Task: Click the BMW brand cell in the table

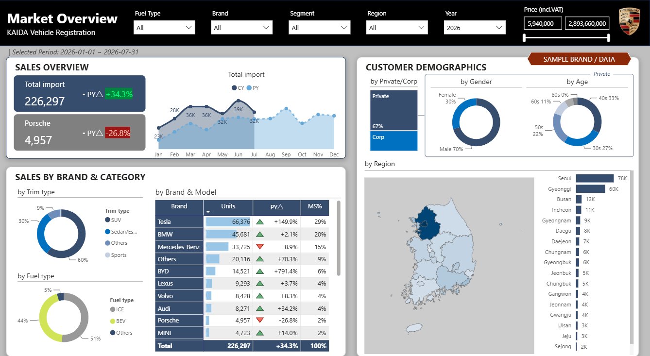Action: 179,234
